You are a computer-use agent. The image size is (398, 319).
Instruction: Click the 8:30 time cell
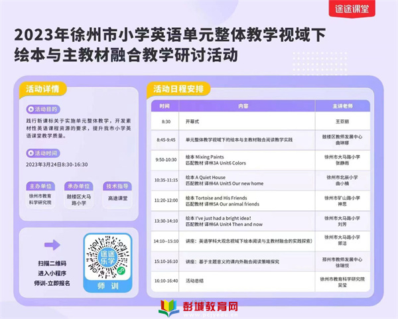click(166, 121)
